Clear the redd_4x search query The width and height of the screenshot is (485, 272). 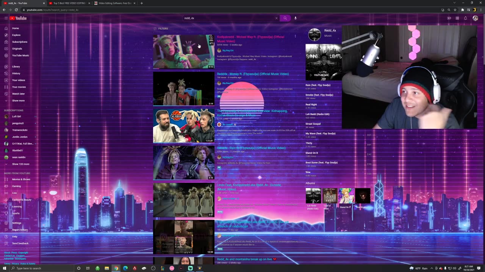click(x=276, y=18)
